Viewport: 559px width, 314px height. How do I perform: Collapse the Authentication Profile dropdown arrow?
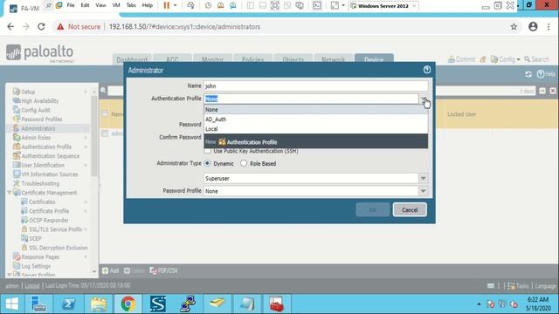point(423,99)
